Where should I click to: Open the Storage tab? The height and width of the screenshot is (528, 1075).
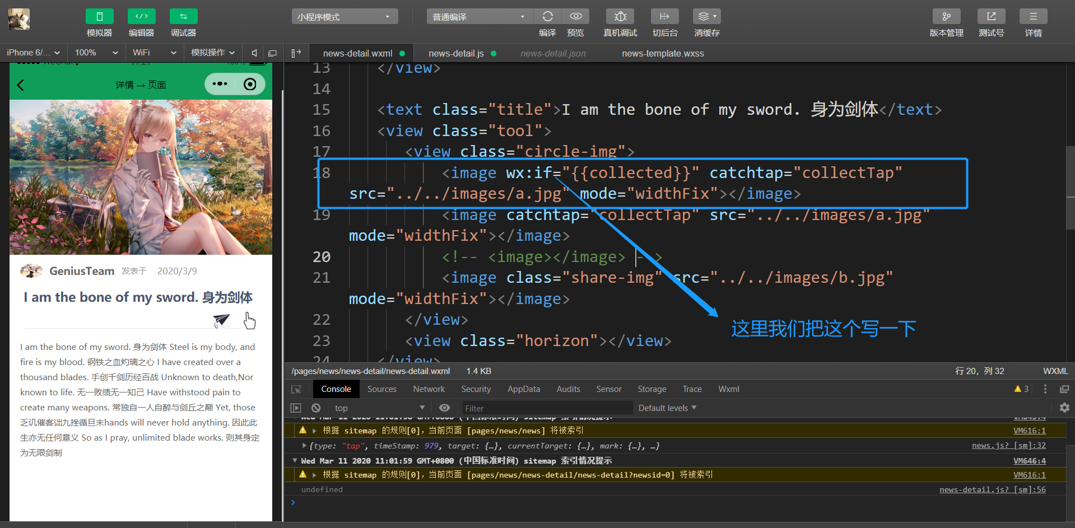[651, 389]
